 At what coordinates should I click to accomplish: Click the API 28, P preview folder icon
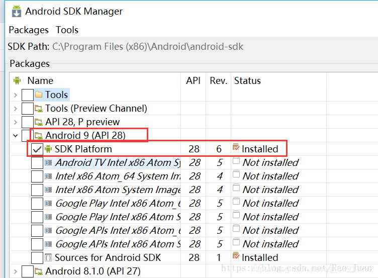coord(39,122)
